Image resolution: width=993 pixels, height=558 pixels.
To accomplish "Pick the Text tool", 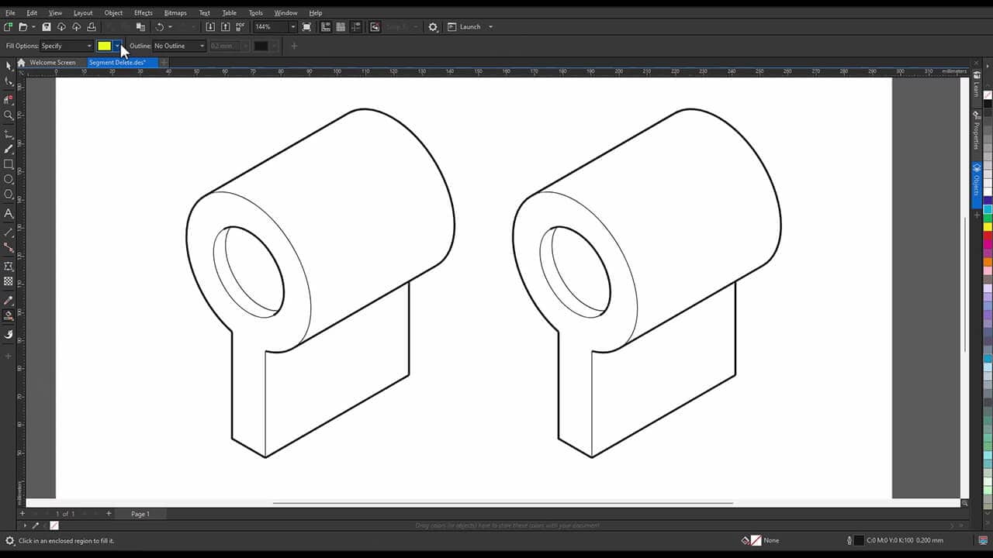I will pos(9,213).
